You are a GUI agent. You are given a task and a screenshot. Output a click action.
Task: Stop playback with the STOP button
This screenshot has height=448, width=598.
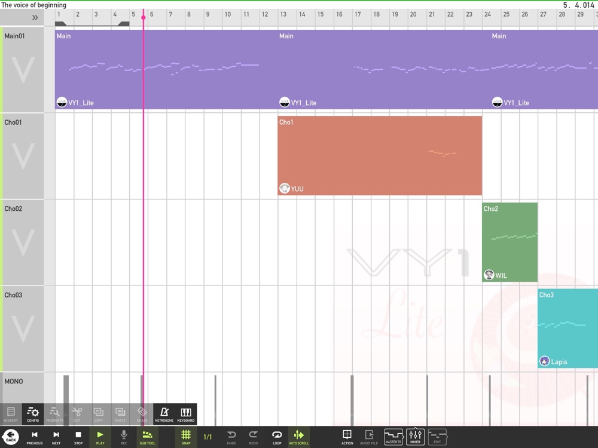(78, 437)
